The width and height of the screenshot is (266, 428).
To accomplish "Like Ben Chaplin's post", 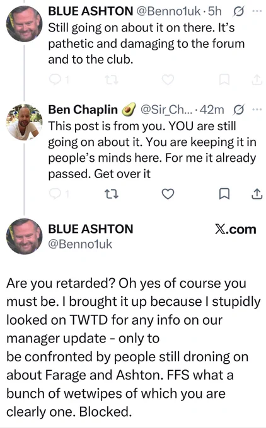I will pyautogui.click(x=168, y=194).
